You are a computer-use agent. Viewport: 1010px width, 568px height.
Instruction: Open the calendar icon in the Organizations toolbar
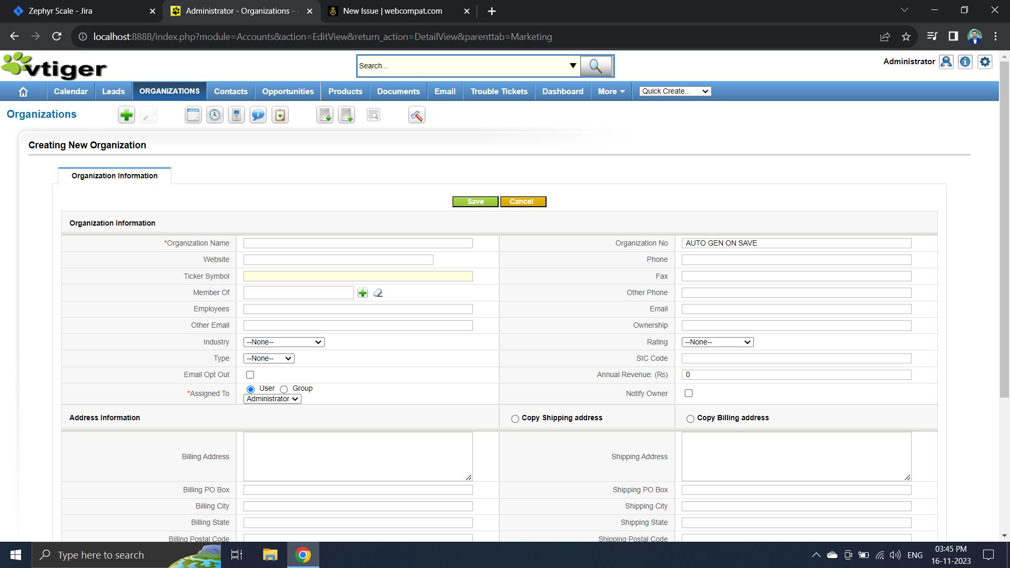pyautogui.click(x=193, y=115)
